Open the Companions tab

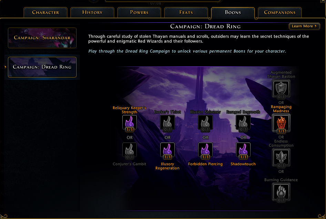pyautogui.click(x=279, y=12)
